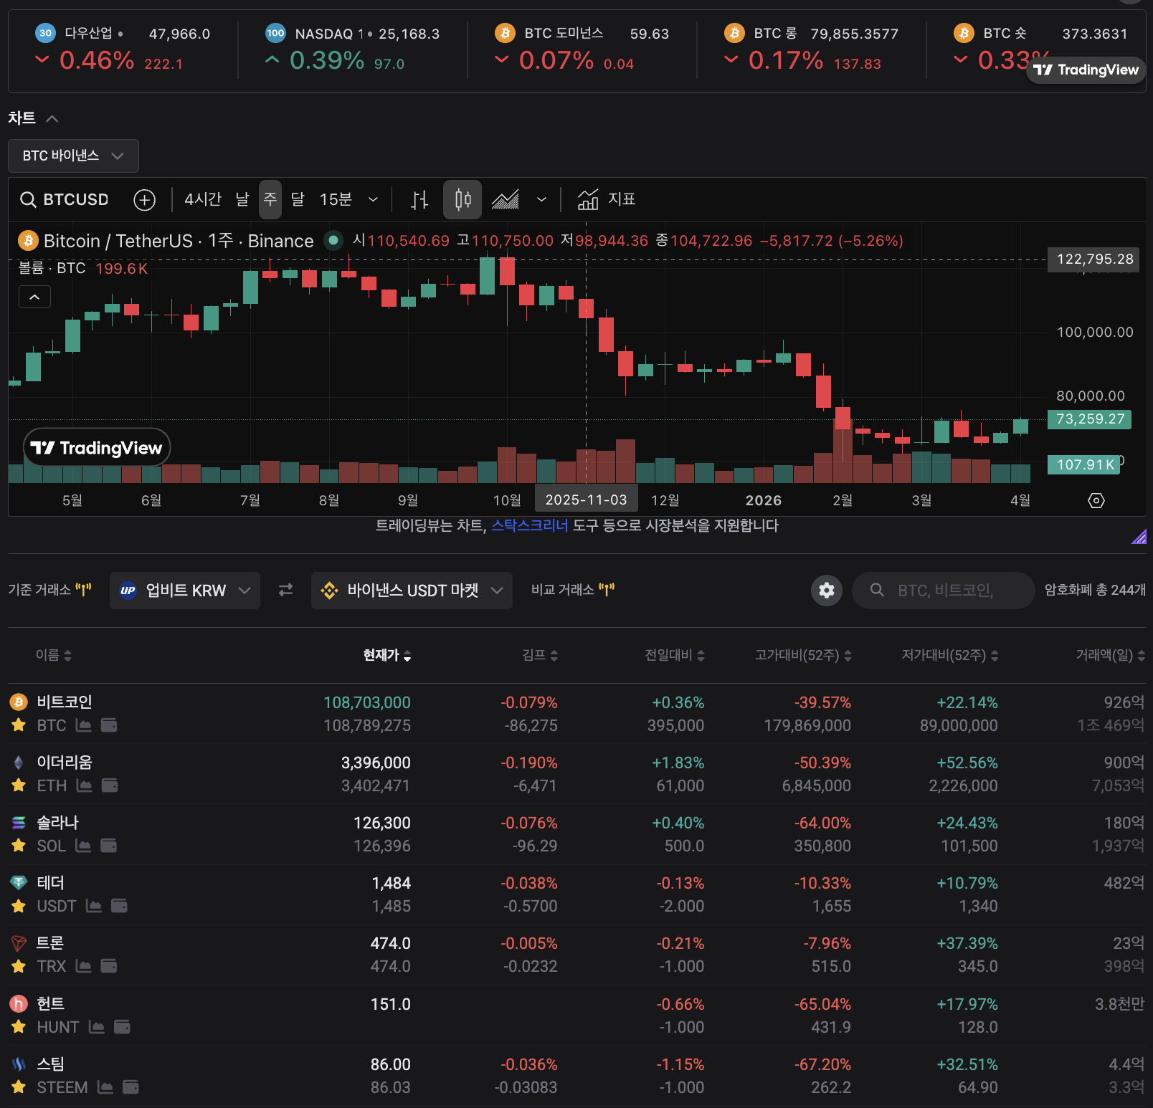The image size is (1153, 1108).
Task: Click the 73,259.27 price label on axis
Action: 1090,419
